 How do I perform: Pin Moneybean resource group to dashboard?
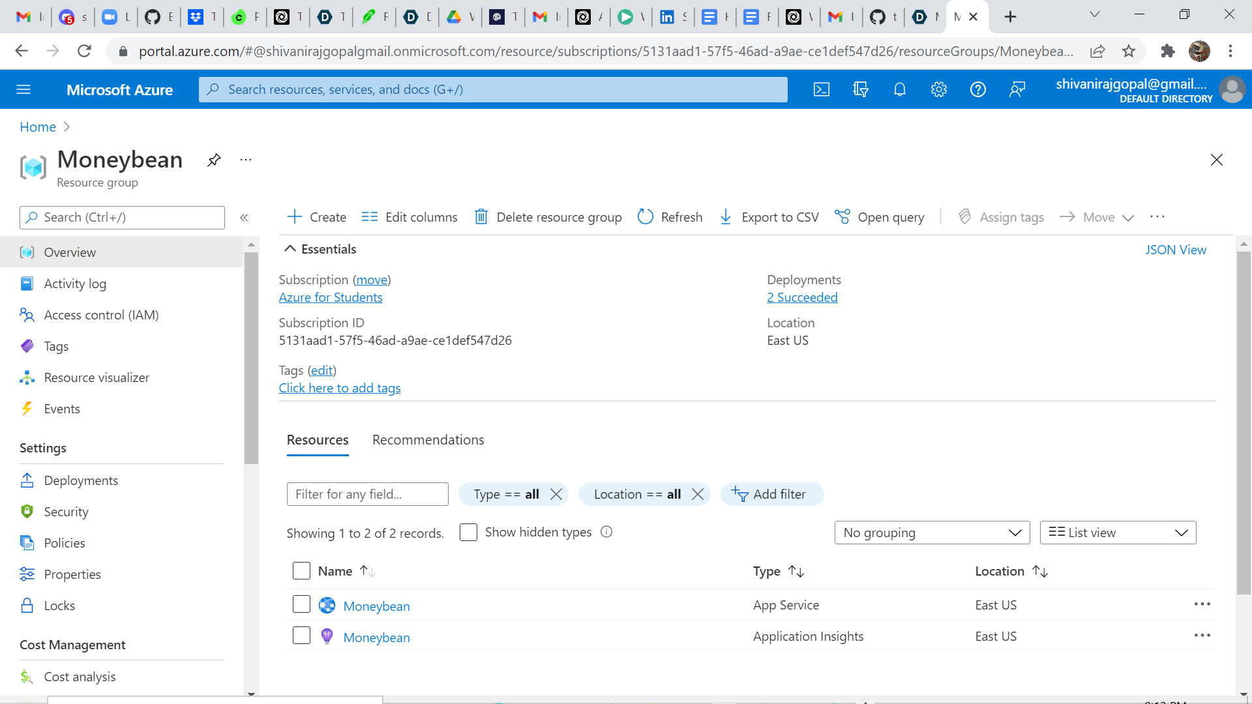click(214, 160)
